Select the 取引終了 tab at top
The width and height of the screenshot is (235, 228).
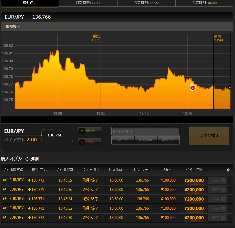pos(30,3)
